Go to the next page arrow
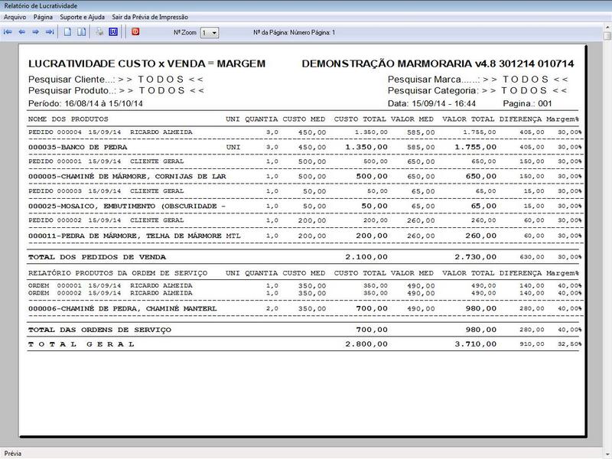 click(35, 32)
